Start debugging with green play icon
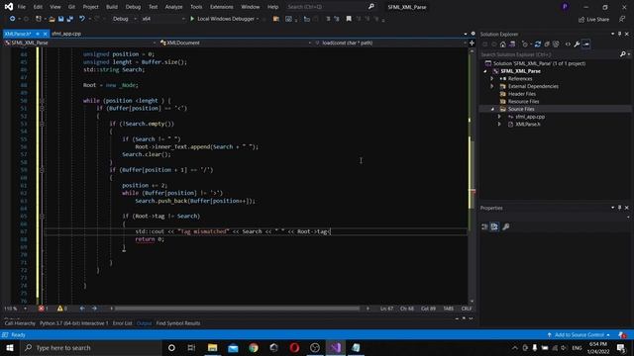 192,19
